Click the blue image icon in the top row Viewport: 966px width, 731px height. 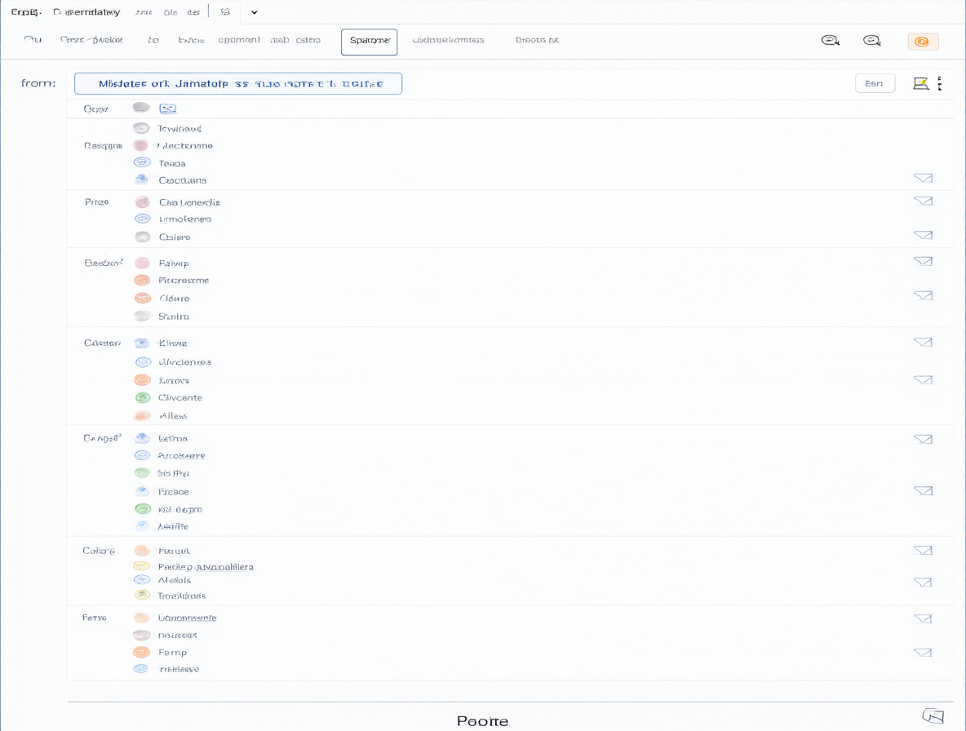168,109
